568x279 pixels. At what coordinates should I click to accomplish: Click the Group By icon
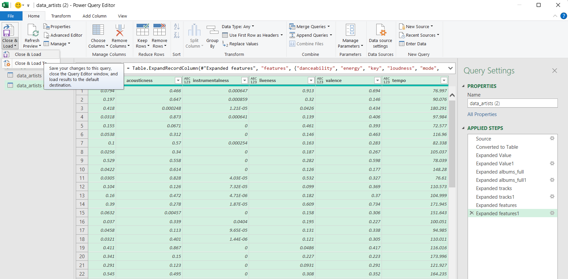(x=212, y=30)
